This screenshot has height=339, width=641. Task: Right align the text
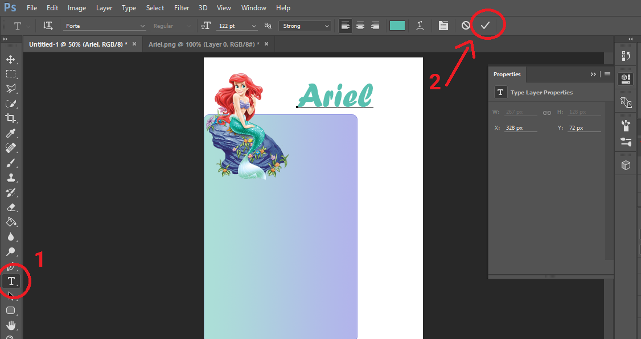pos(375,26)
